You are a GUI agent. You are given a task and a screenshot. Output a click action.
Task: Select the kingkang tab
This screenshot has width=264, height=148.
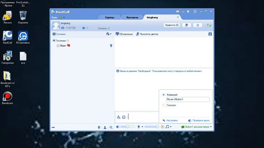pyautogui.click(x=152, y=17)
